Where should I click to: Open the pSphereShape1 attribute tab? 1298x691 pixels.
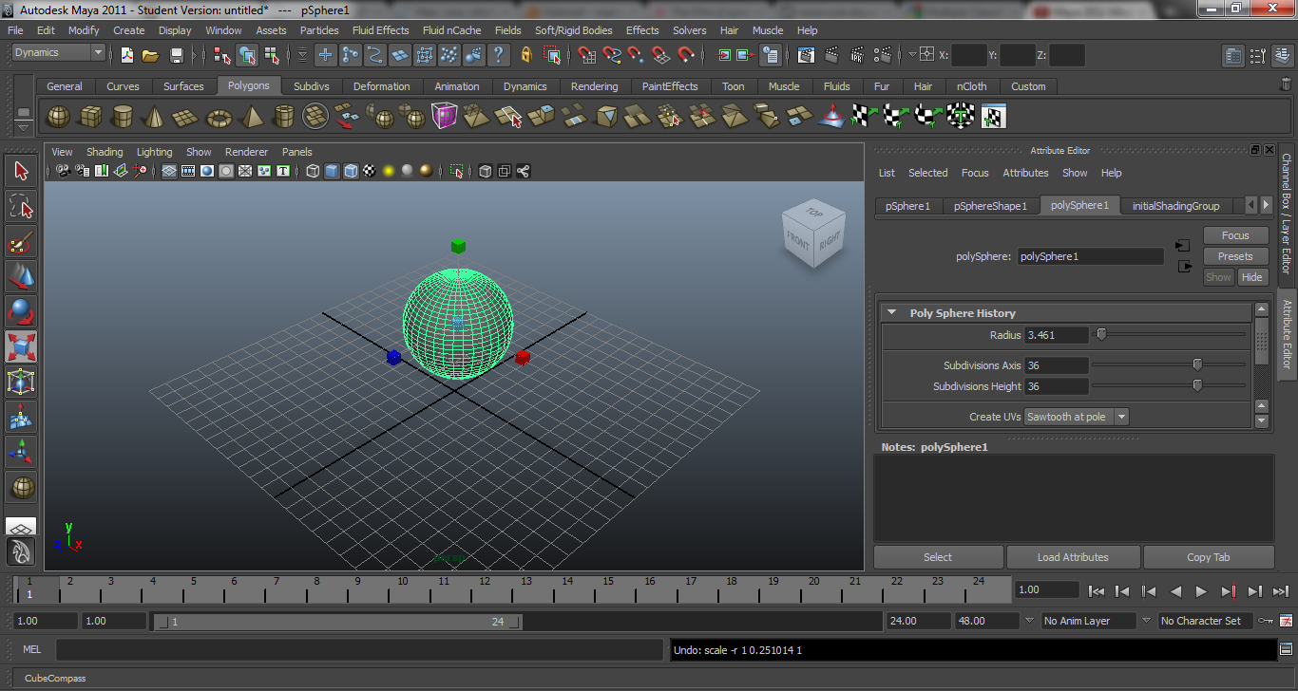[990, 206]
